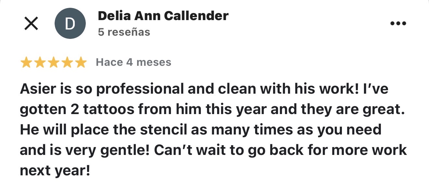This screenshot has height=187, width=429.
Task: Open the reviewer name Delia Ann Callender
Action: [163, 15]
